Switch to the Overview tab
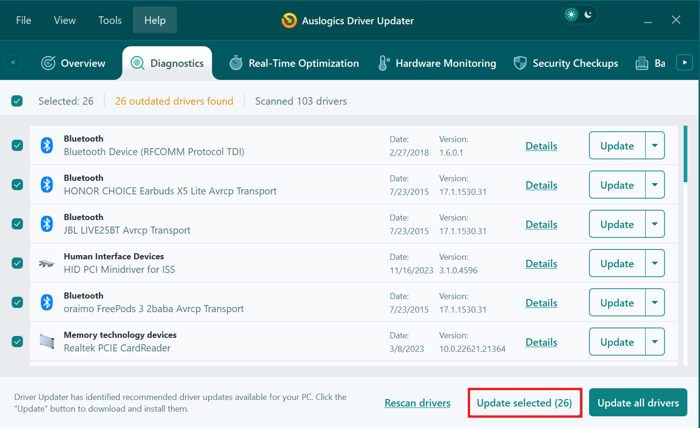Image resolution: width=700 pixels, height=428 pixels. (x=74, y=63)
